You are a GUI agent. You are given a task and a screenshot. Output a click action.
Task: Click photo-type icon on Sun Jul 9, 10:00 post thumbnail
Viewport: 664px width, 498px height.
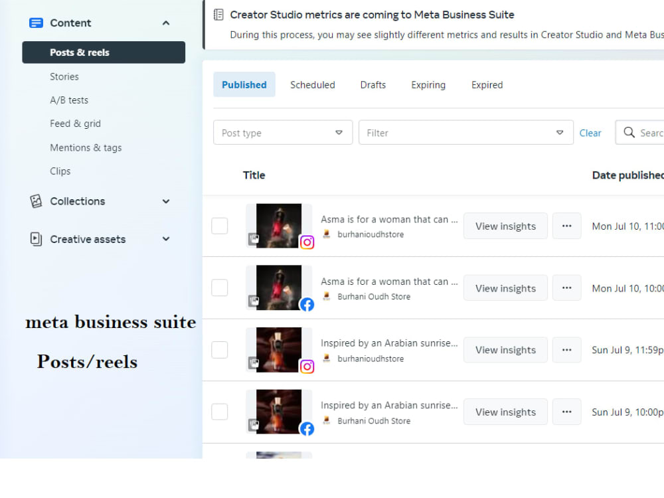point(253,425)
